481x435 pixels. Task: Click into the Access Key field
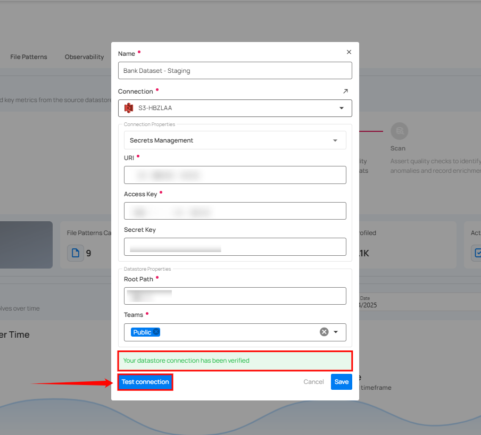click(x=235, y=211)
